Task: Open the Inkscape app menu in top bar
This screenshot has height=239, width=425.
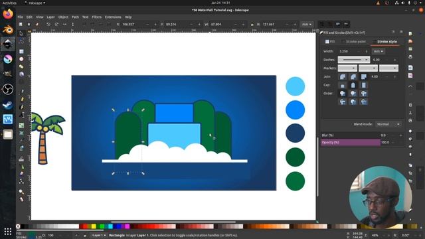Action: (35, 3)
